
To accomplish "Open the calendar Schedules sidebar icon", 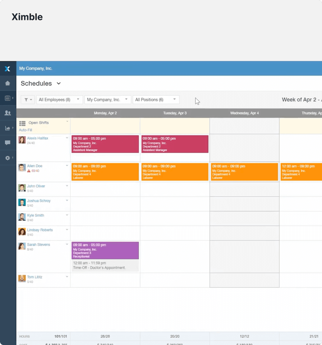I will tap(8, 98).
